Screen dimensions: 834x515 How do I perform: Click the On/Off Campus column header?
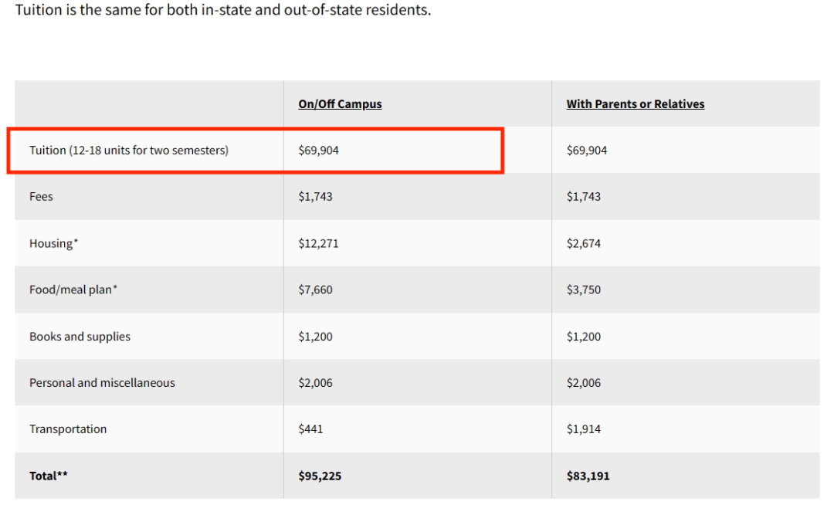[x=340, y=103]
